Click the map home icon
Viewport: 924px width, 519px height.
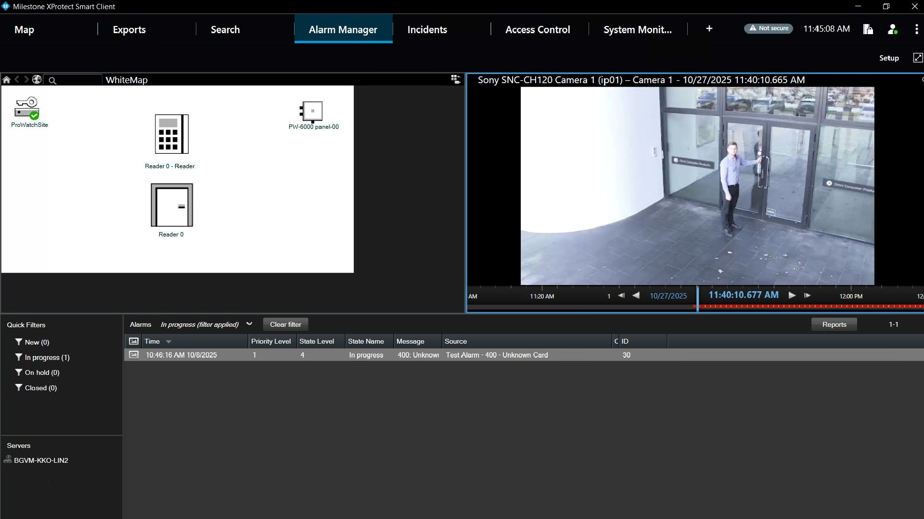click(x=6, y=80)
